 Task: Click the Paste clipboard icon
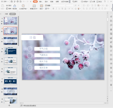tap(3, 6)
